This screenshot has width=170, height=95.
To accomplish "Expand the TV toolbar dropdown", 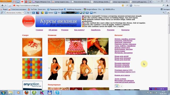I will pyautogui.click(x=59, y=13).
